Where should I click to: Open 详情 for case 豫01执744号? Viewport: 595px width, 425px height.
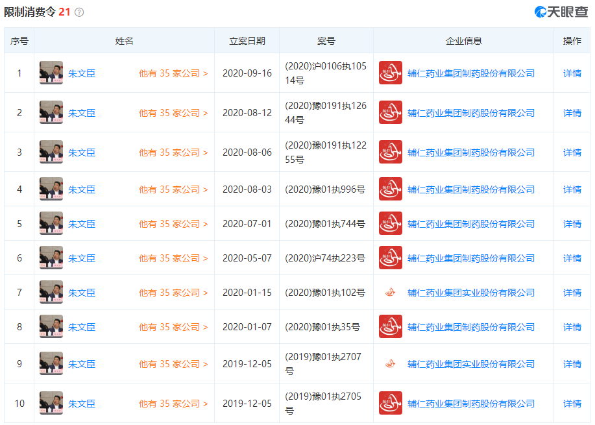click(572, 224)
